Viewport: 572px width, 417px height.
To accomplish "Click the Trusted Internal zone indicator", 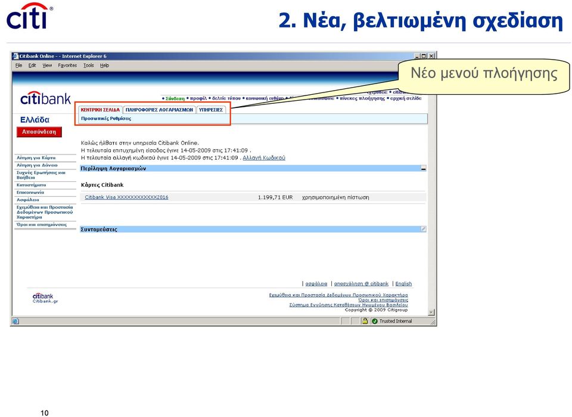I will [x=391, y=322].
